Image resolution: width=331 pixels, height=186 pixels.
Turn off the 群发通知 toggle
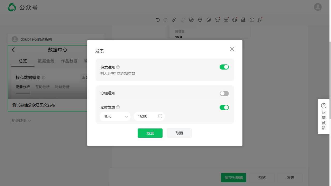tap(224, 67)
